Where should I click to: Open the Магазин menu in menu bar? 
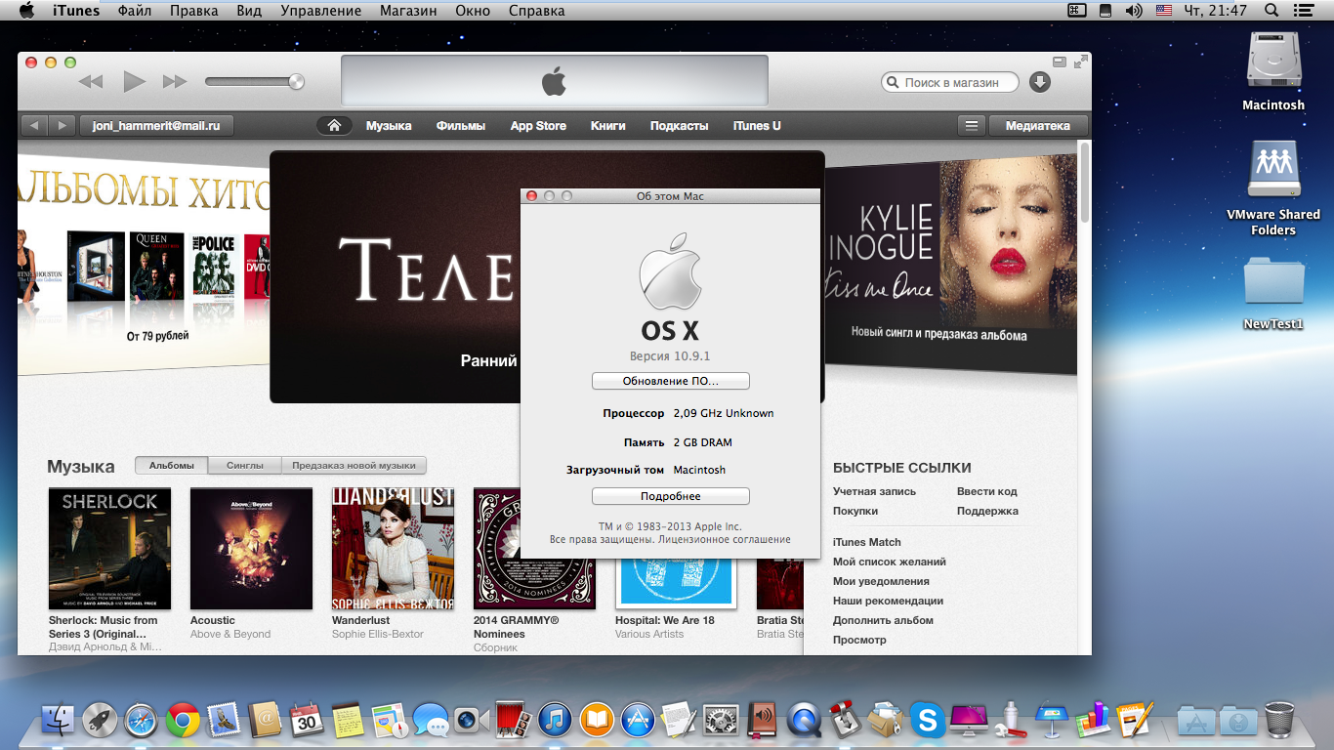tap(408, 11)
